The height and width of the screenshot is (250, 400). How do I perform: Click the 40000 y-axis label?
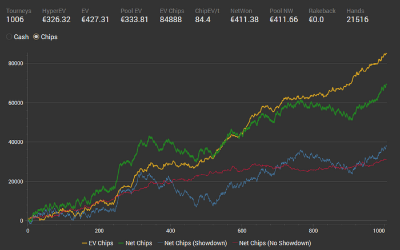16,142
